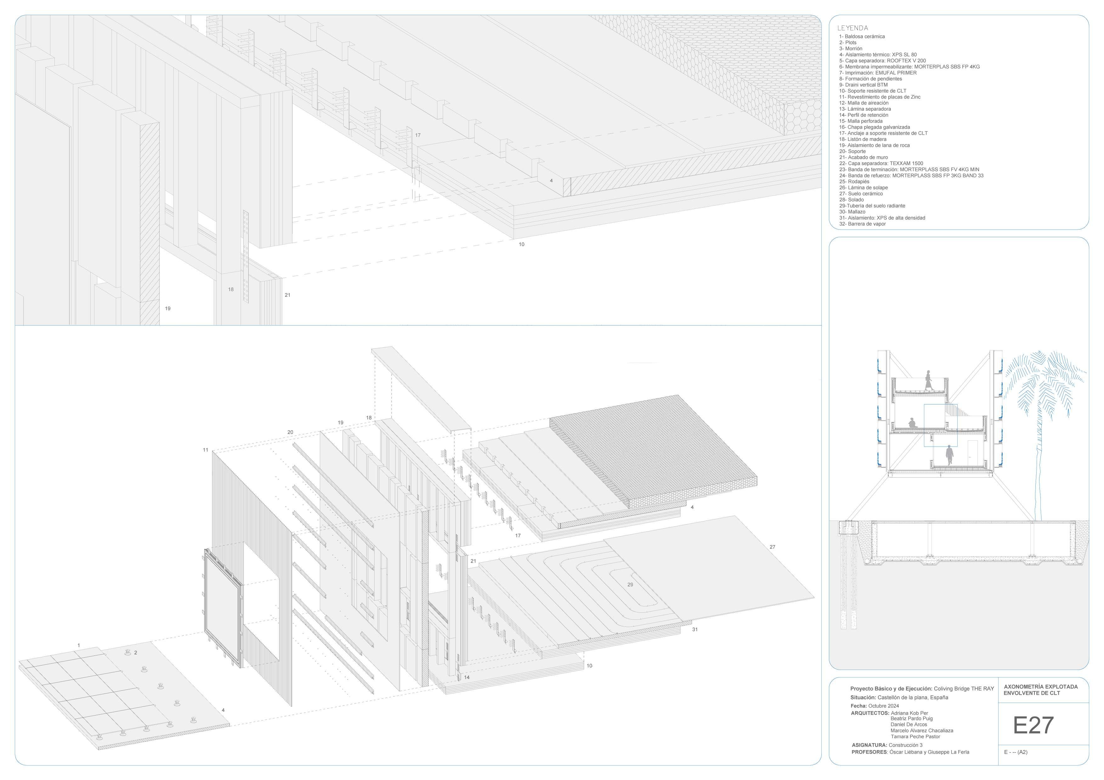This screenshot has width=1104, height=780.
Task: Click the LEYENDA heading in the legend
Action: (x=853, y=28)
